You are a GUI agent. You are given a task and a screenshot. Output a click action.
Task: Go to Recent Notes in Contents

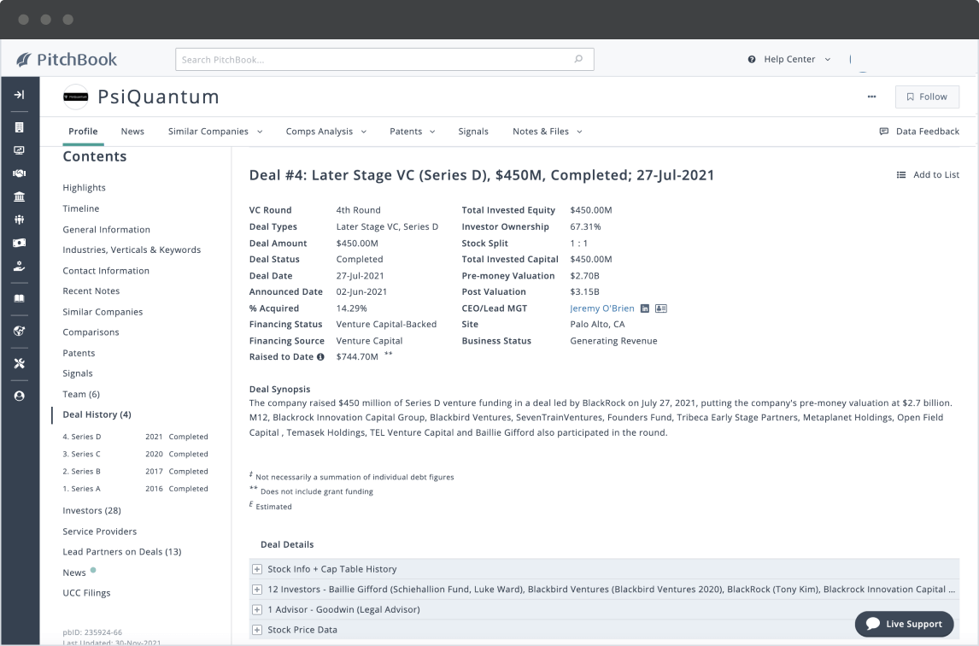pyautogui.click(x=91, y=291)
